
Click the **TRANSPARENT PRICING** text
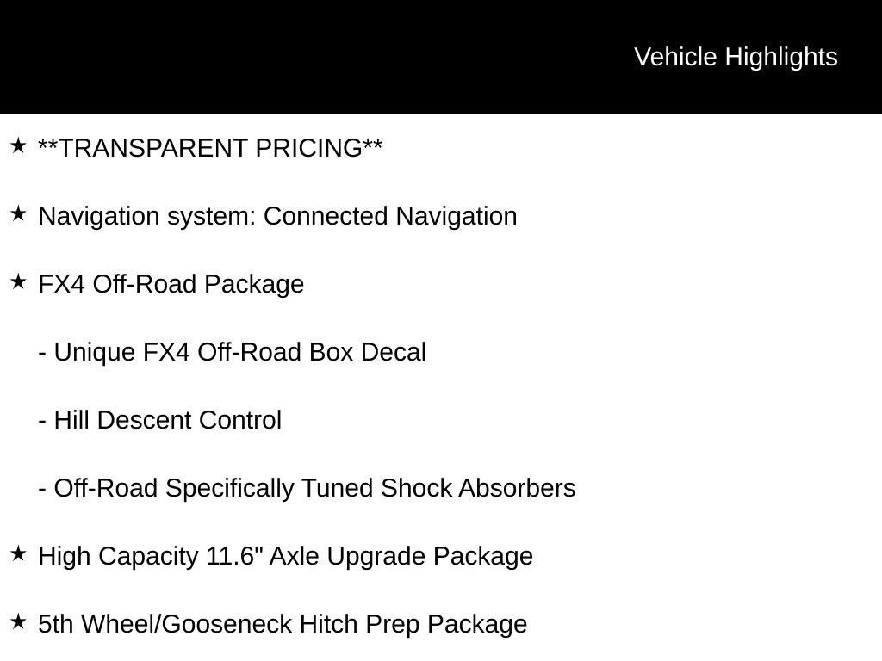click(210, 148)
